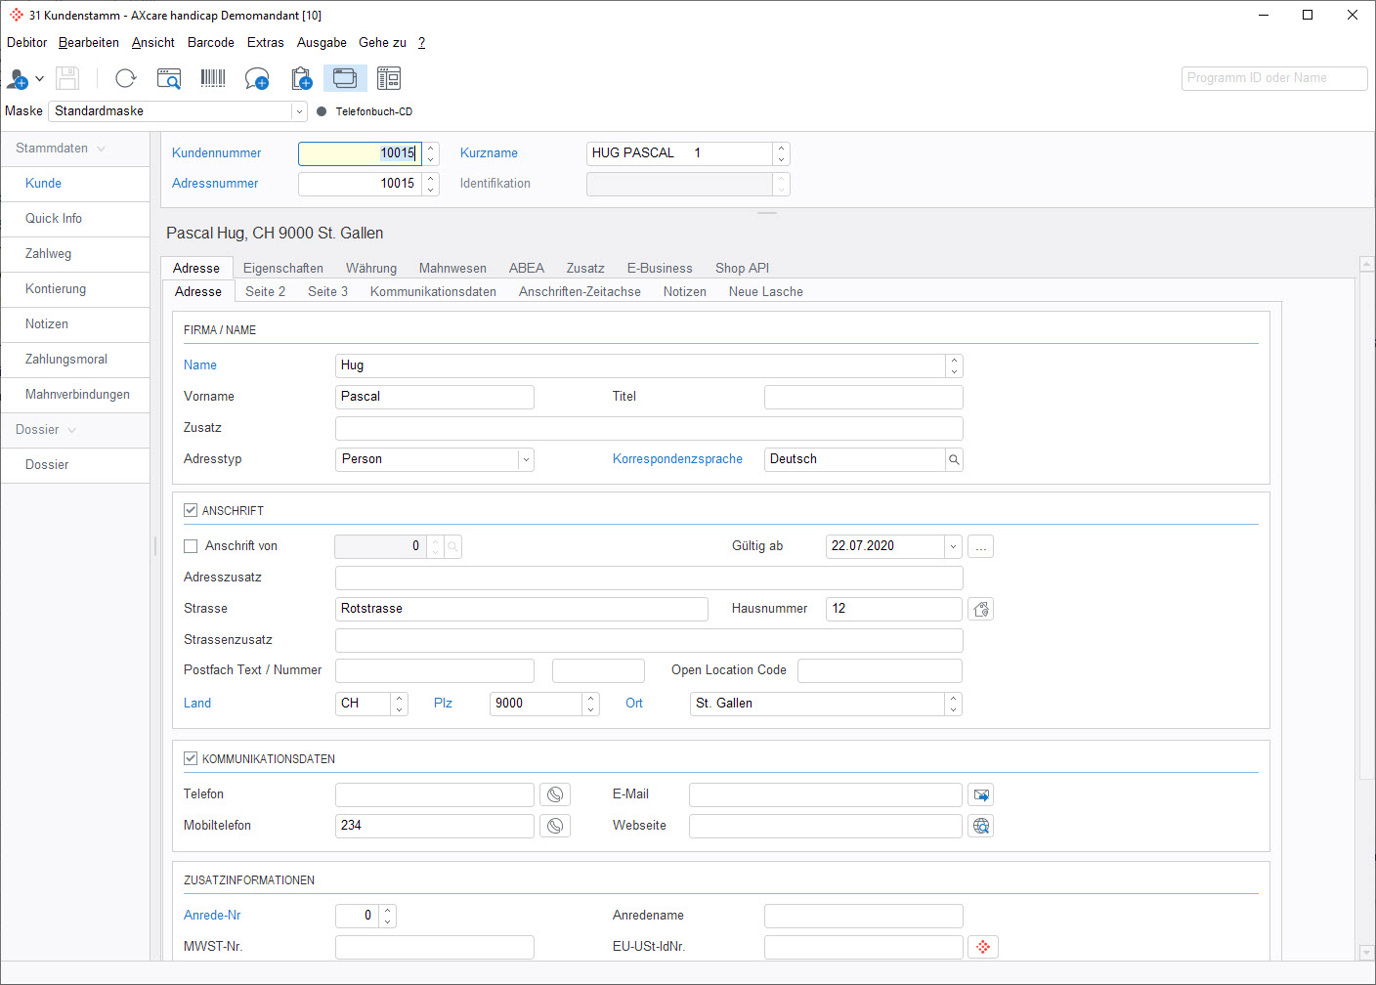The image size is (1376, 985).
Task: Click the Ort field stepper arrows
Action: point(954,704)
